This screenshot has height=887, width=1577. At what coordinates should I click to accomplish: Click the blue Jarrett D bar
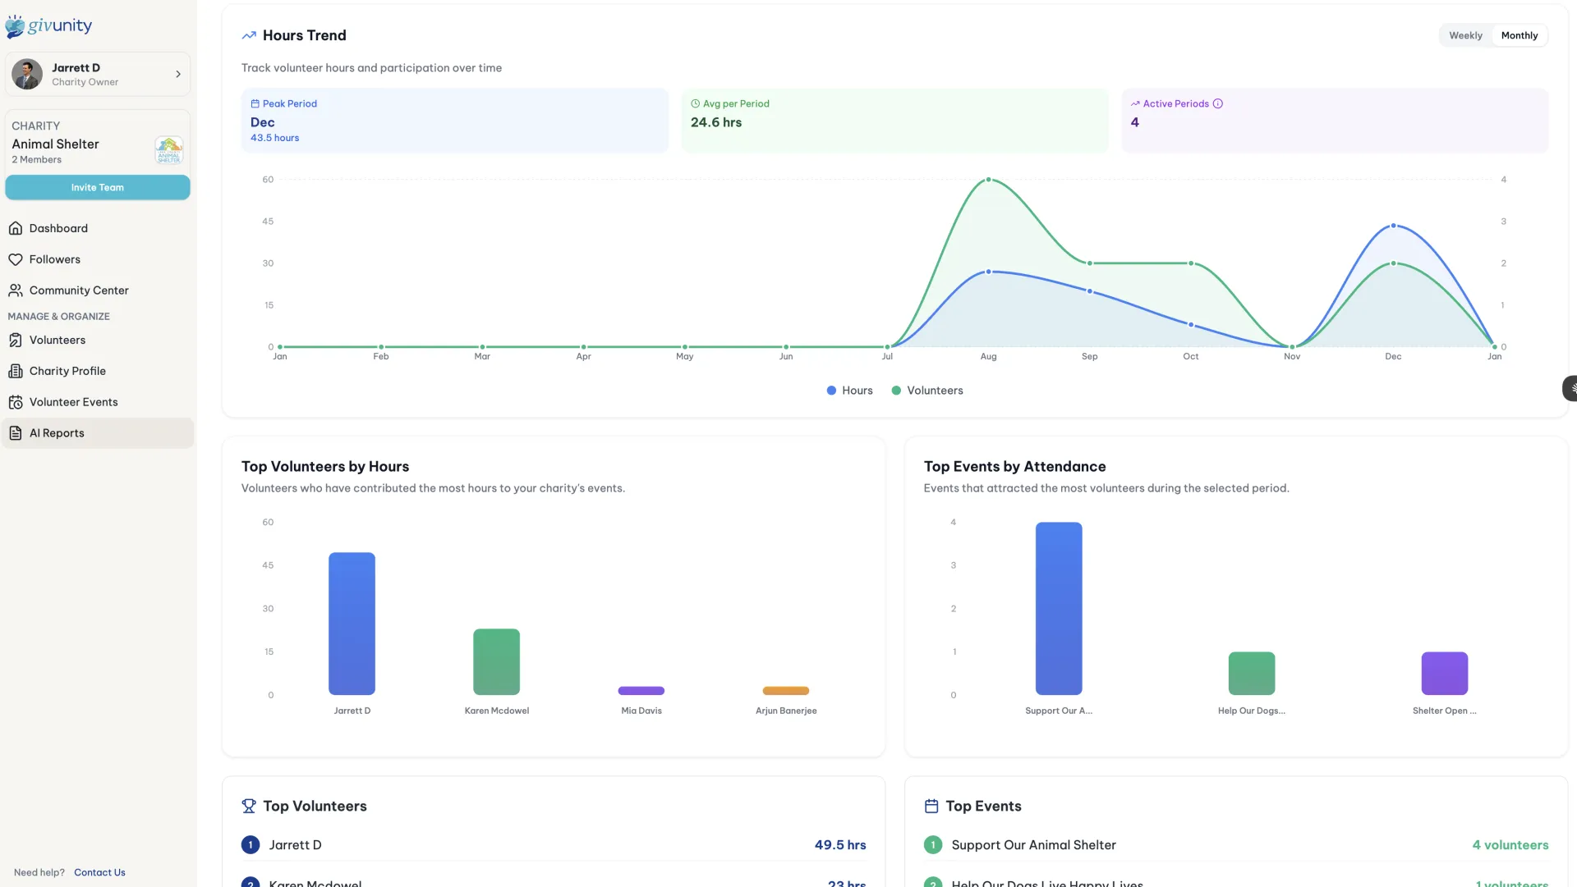click(352, 624)
